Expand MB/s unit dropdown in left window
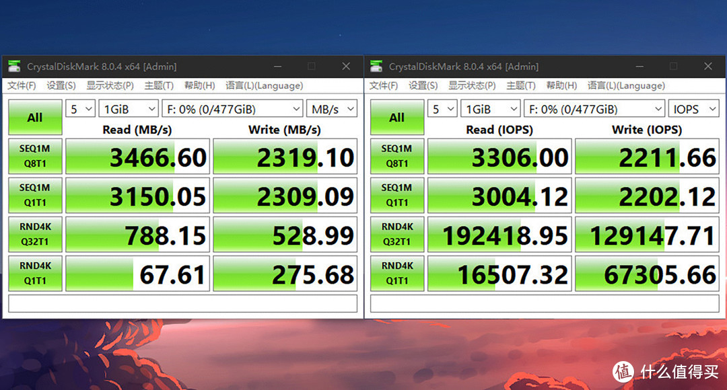The image size is (727, 390). 332,109
